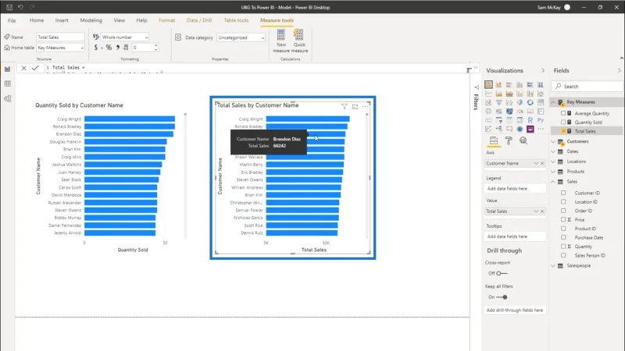Commit the formula with the checkmark
625x351 pixels.
tap(35, 68)
